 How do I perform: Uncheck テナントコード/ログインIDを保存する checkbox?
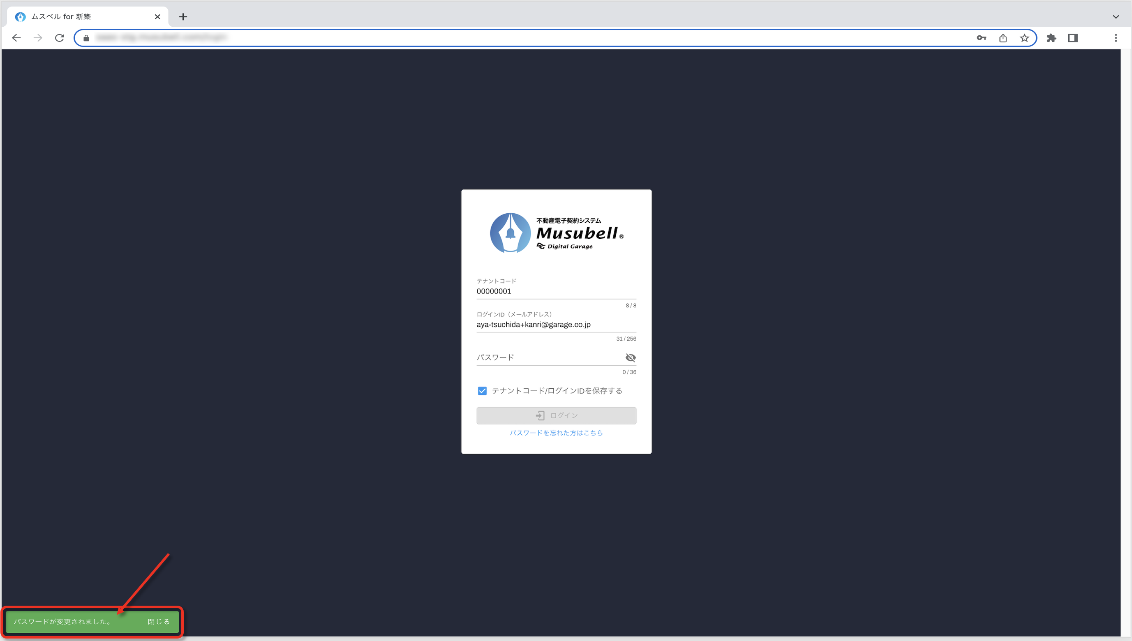[x=482, y=390]
